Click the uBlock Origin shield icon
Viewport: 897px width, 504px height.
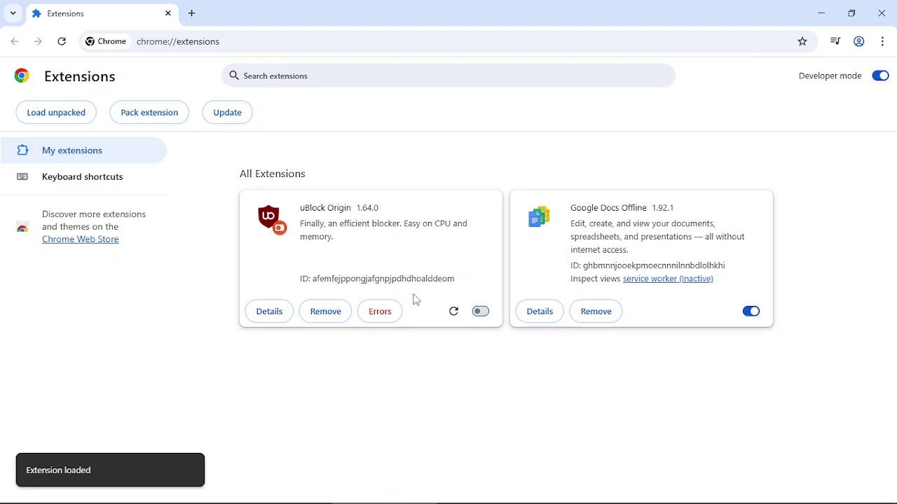(271, 219)
